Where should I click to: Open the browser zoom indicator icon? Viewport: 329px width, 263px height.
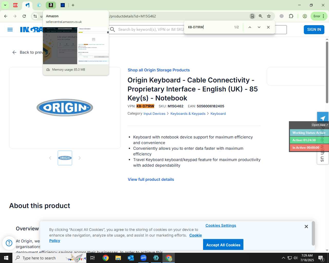coord(261,16)
